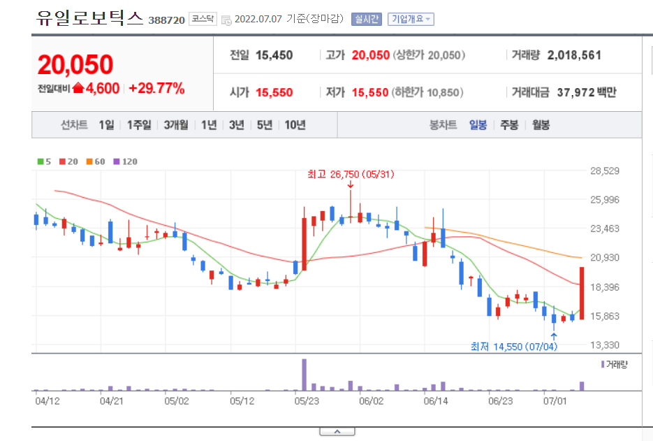Select the 3개월 line chart period
653x441 pixels.
coord(176,124)
